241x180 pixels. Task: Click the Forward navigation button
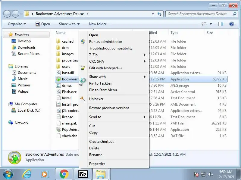point(15,14)
